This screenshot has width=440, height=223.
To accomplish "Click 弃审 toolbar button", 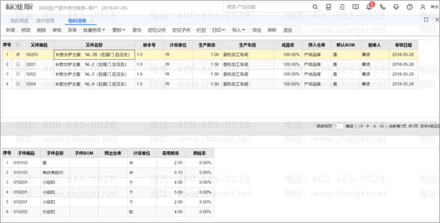I will click(x=72, y=30).
